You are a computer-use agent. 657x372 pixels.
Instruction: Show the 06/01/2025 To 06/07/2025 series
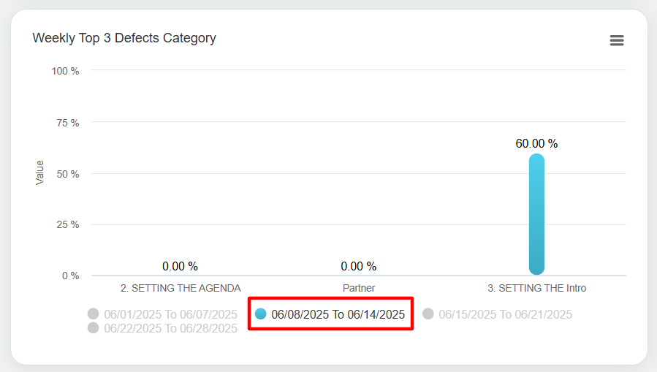coord(170,314)
